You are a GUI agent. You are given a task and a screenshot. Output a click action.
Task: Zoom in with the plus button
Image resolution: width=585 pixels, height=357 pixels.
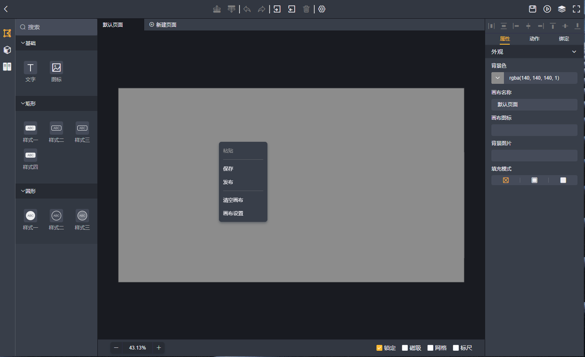(x=159, y=348)
